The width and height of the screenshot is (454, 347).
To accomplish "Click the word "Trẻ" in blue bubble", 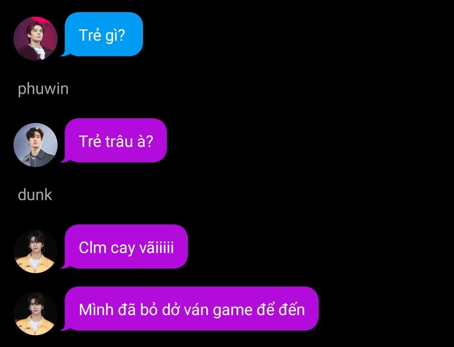I will click(90, 35).
